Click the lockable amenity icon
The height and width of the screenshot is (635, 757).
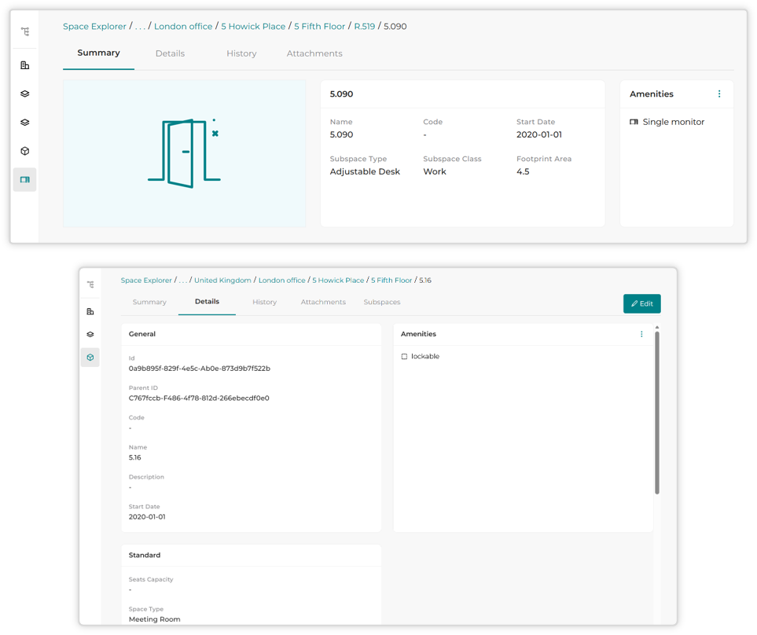[404, 357]
